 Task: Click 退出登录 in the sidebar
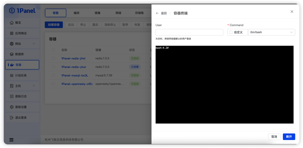[x=22, y=117]
